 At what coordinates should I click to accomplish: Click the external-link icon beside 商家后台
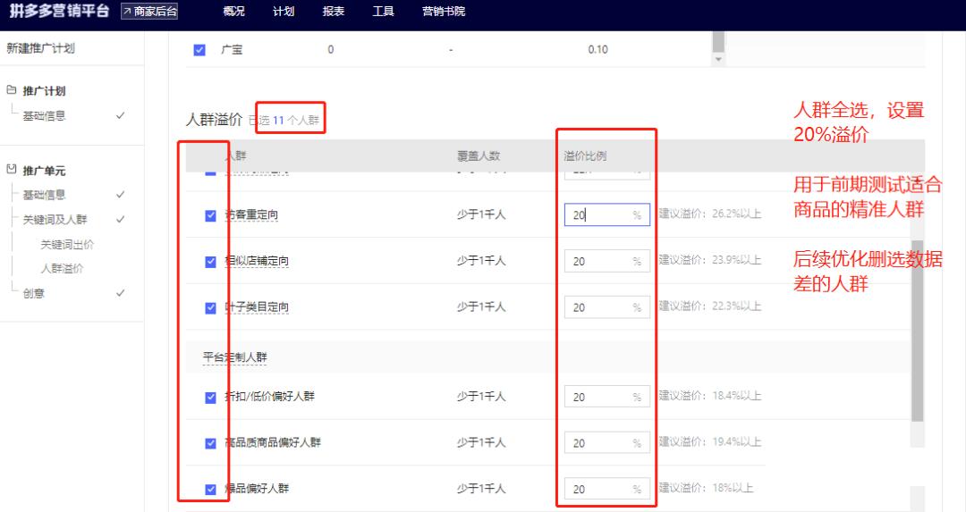(126, 12)
